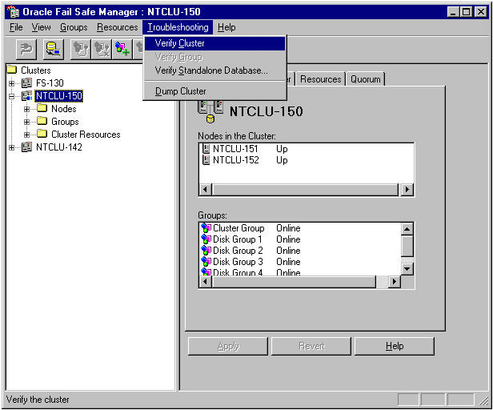The width and height of the screenshot is (493, 410).
Task: Click Groups list scroll-up arrow
Action: tap(407, 229)
